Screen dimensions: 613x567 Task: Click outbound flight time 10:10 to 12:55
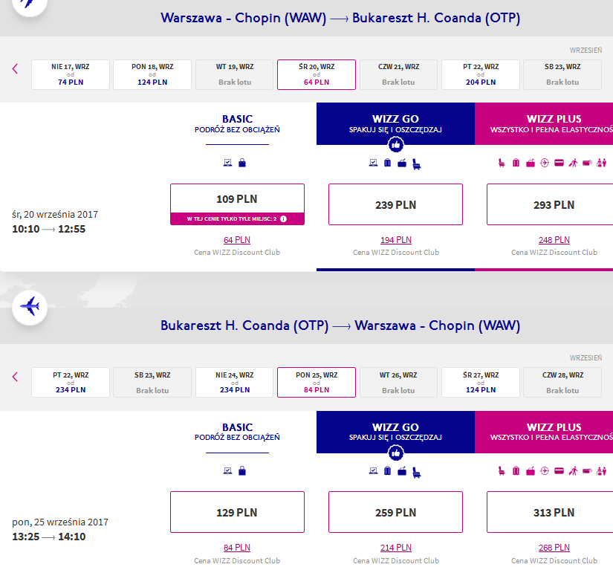pyautogui.click(x=48, y=229)
